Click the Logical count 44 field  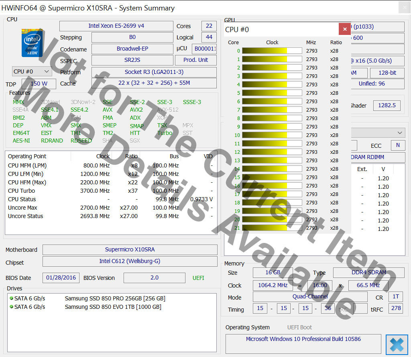pyautogui.click(x=209, y=37)
